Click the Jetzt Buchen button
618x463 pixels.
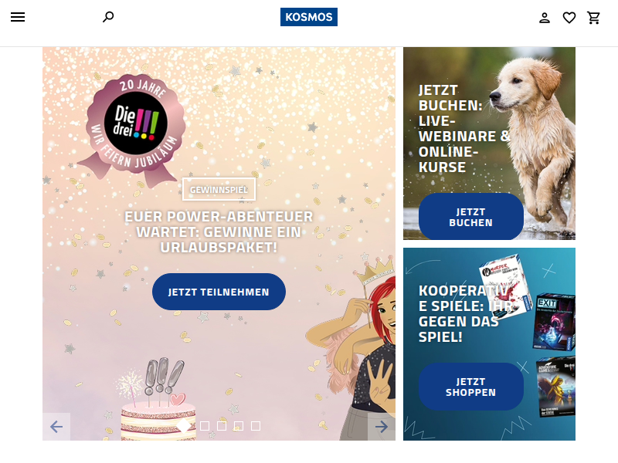click(471, 217)
